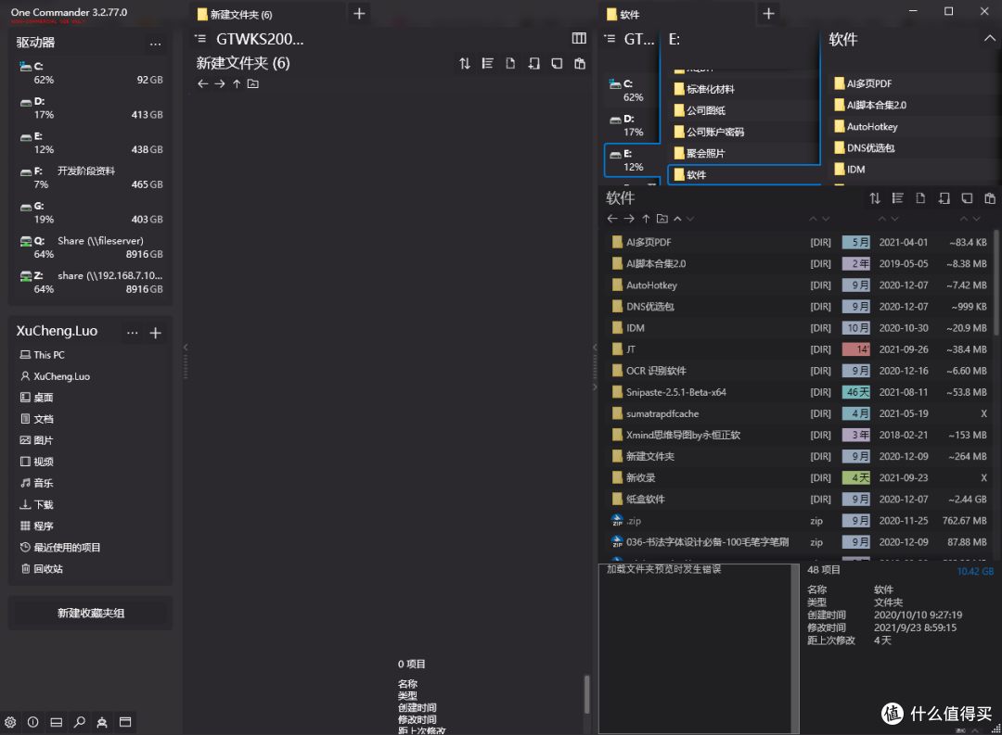This screenshot has width=1002, height=735.
Task: Open 桌面 in favorites list
Action: click(x=36, y=398)
